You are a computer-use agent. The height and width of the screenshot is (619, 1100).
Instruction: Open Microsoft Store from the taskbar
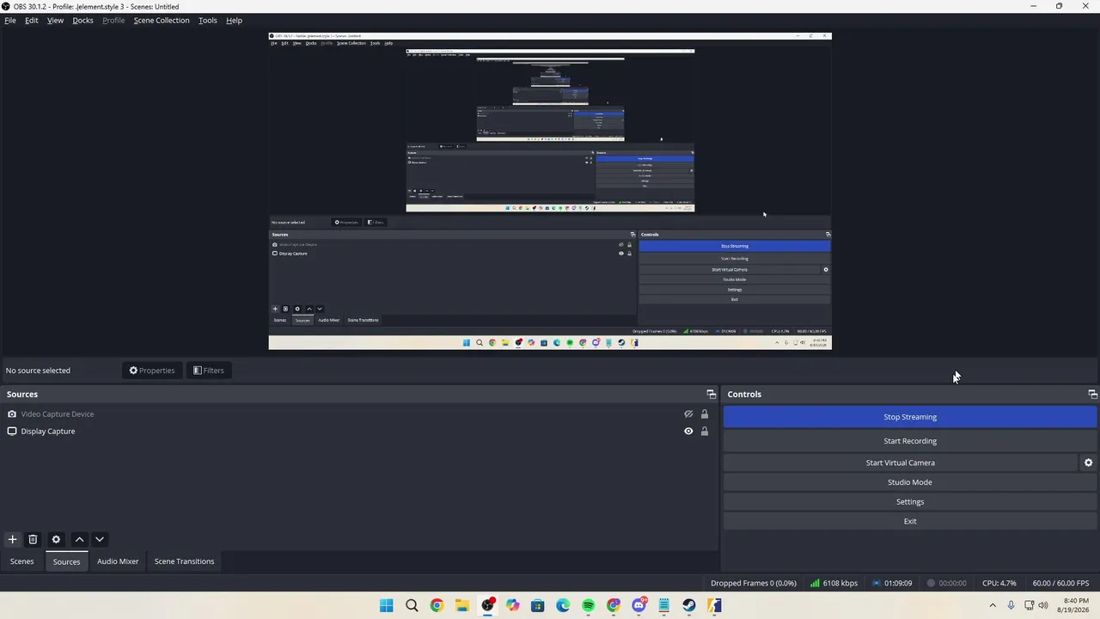(538, 605)
